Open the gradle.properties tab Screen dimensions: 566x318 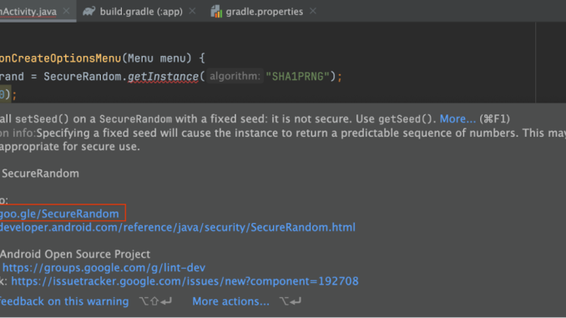tap(265, 12)
